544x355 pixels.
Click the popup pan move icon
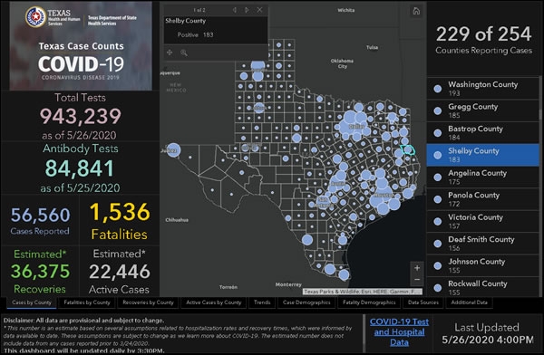(x=170, y=53)
